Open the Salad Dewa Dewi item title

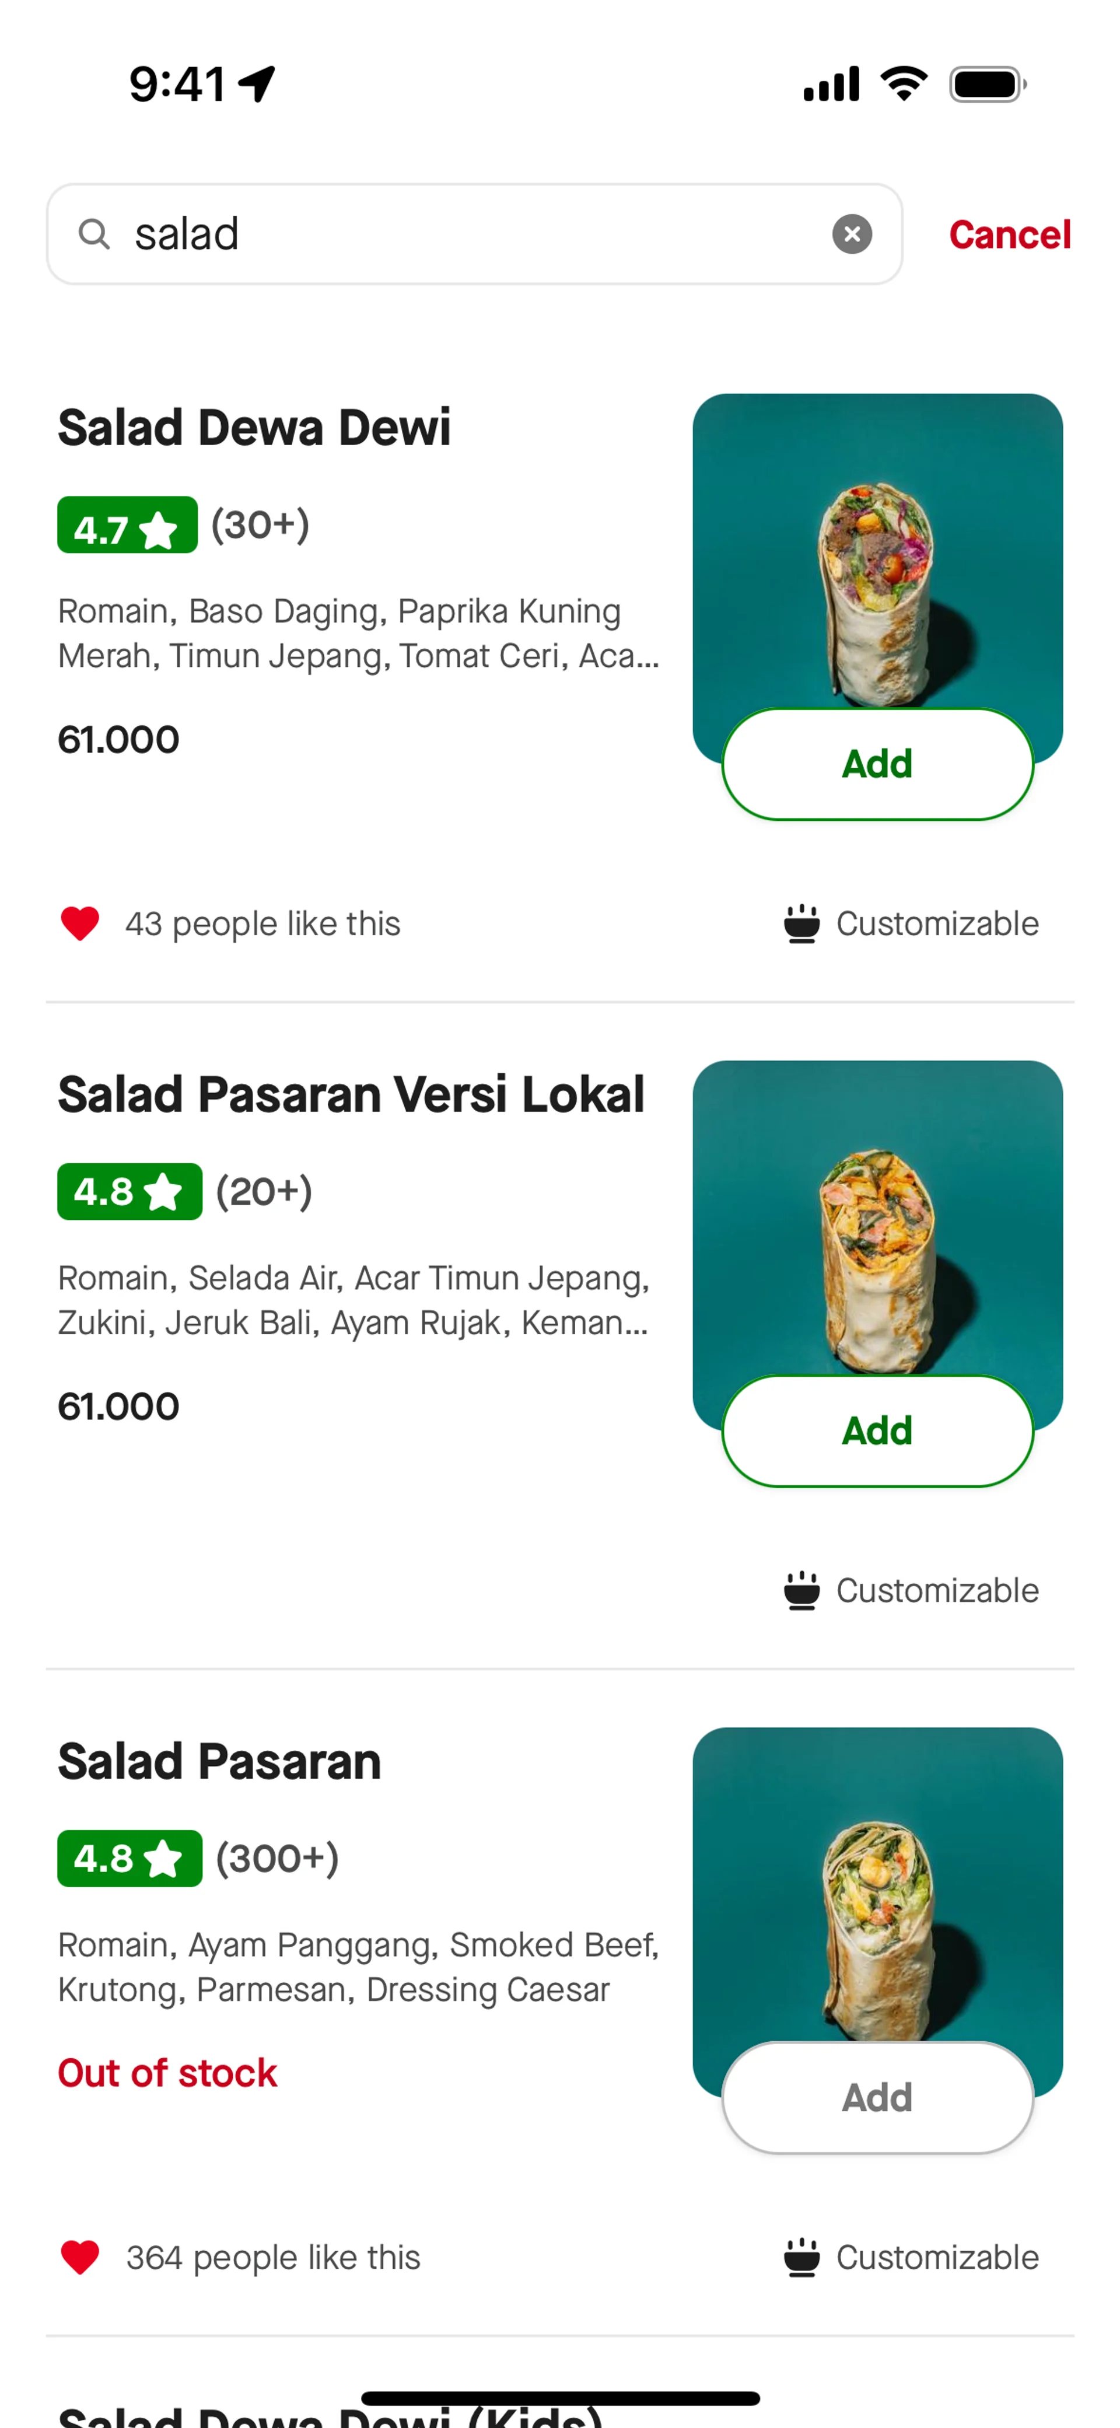click(x=254, y=427)
